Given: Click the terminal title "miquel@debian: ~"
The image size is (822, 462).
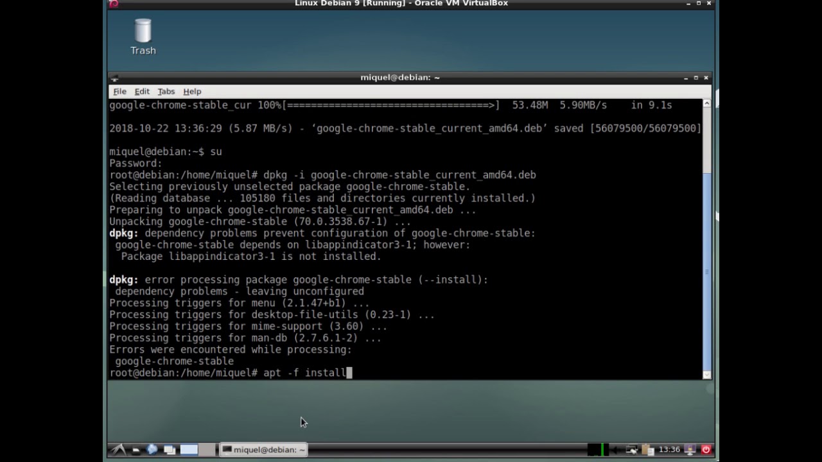Looking at the screenshot, I should coord(400,78).
